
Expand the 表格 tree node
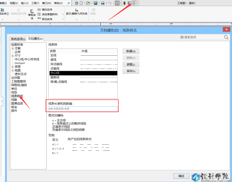coord(13,67)
